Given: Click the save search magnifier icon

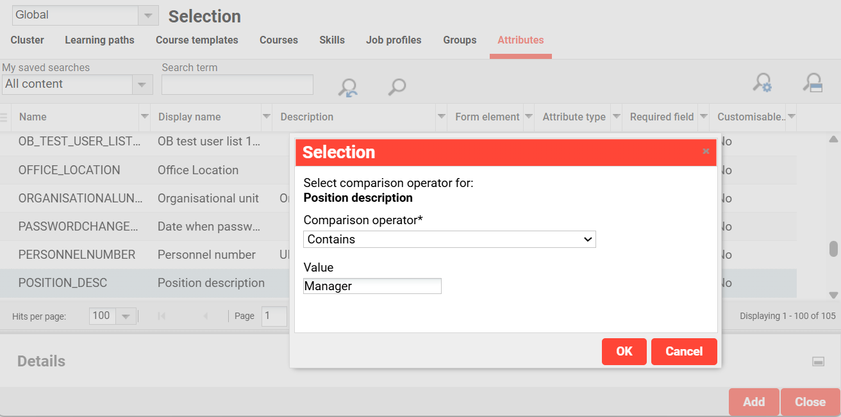Looking at the screenshot, I should coord(813,83).
